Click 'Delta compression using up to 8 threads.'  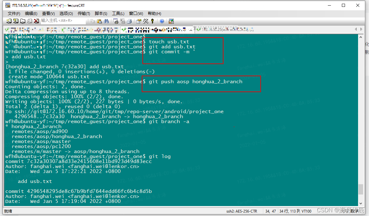(67, 91)
